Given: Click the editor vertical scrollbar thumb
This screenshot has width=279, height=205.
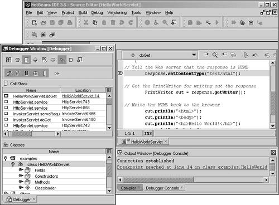Looking at the screenshot, I should coord(272,103).
